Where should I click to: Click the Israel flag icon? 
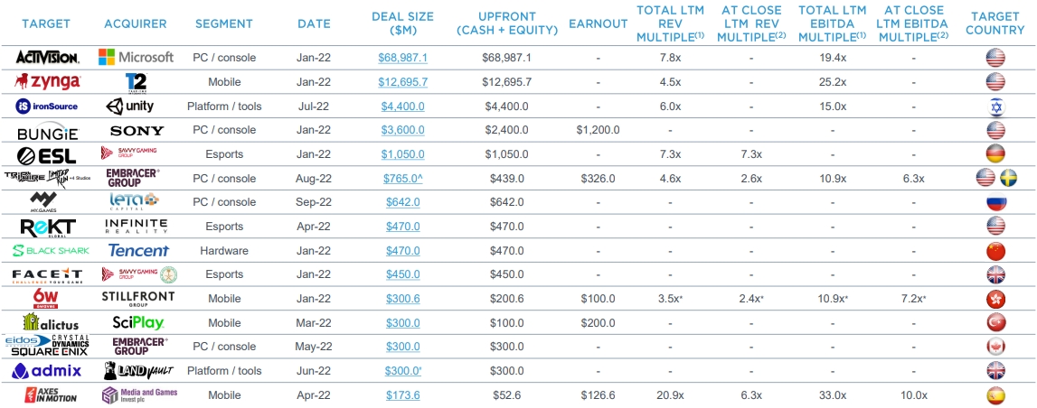996,106
